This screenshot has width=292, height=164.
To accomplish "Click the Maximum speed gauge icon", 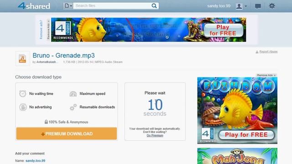I will pos(73,94).
